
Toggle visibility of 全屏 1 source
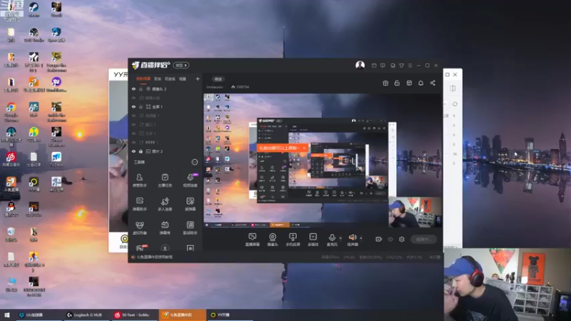133,106
